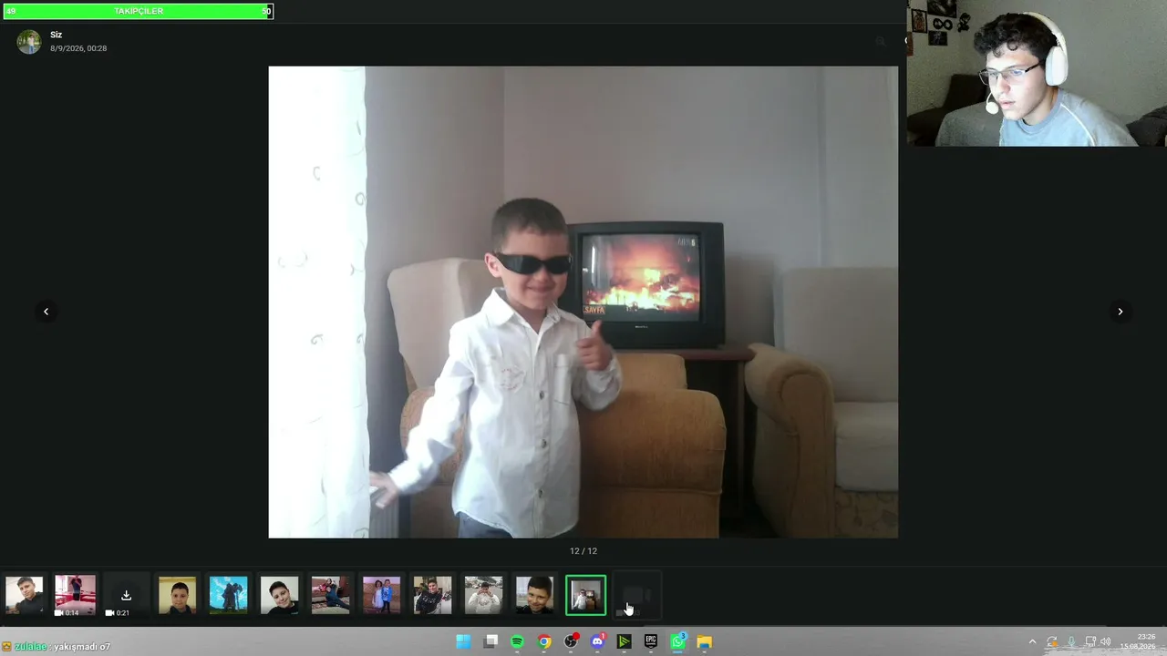Image resolution: width=1167 pixels, height=656 pixels.
Task: Go to the previous photo with left arrow
Action: pyautogui.click(x=46, y=312)
